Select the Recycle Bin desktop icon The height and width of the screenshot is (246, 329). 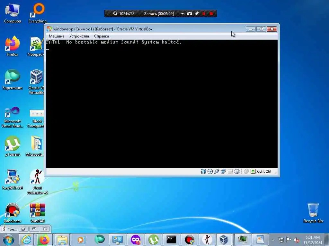point(313,213)
